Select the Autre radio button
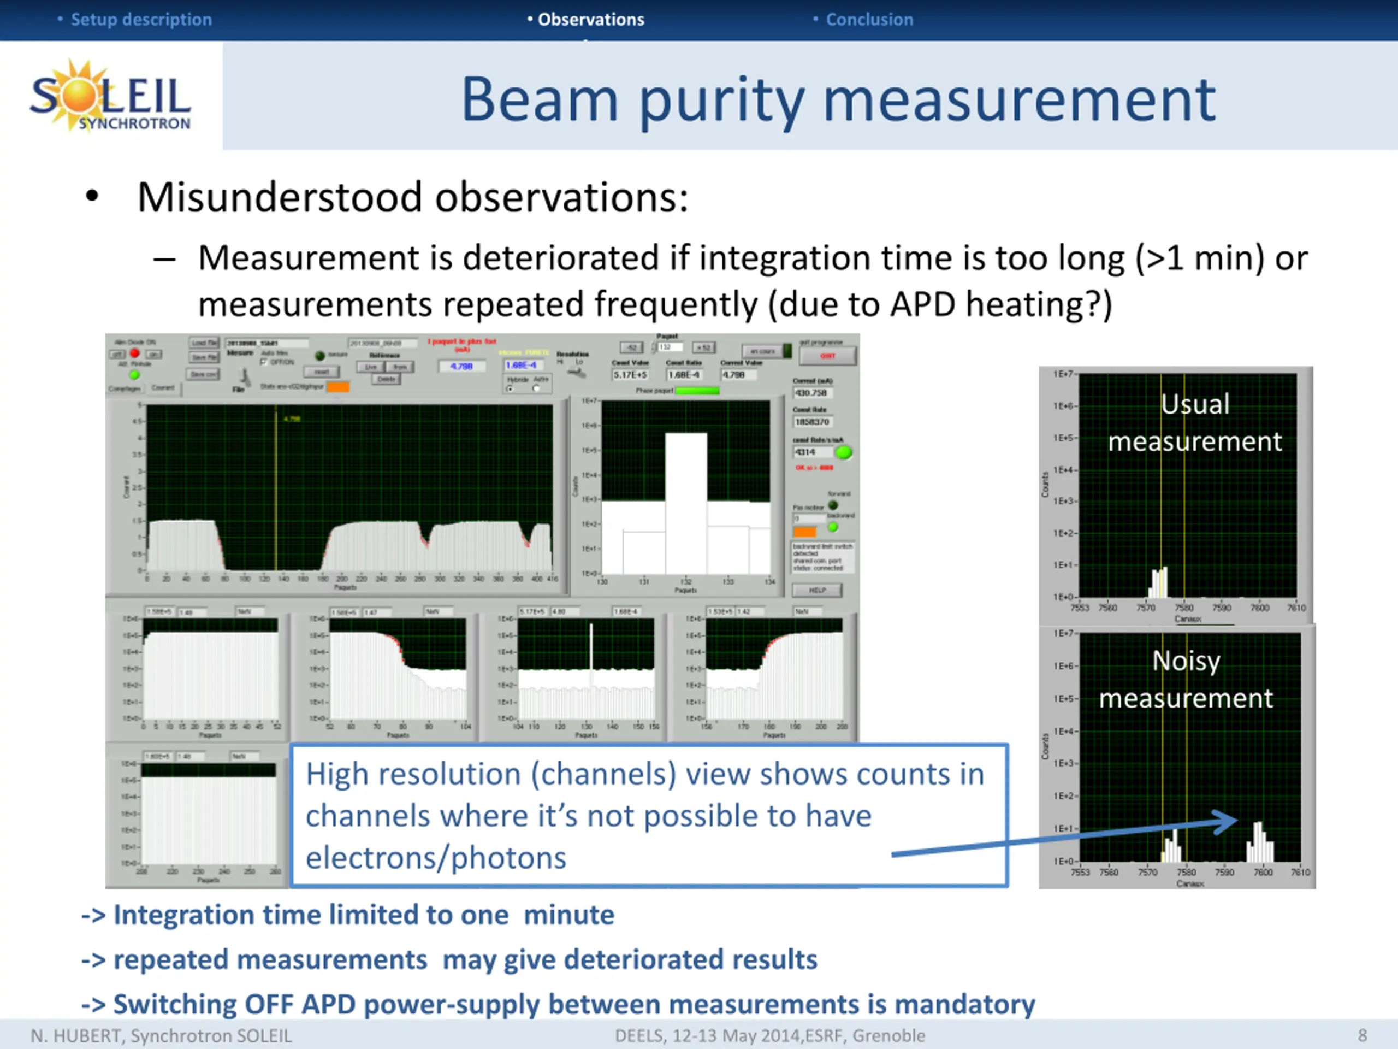Image resolution: width=1398 pixels, height=1049 pixels. tap(536, 388)
